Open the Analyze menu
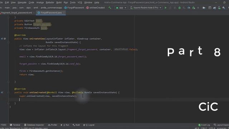This screenshot has width=229, height=129. point(40,3)
